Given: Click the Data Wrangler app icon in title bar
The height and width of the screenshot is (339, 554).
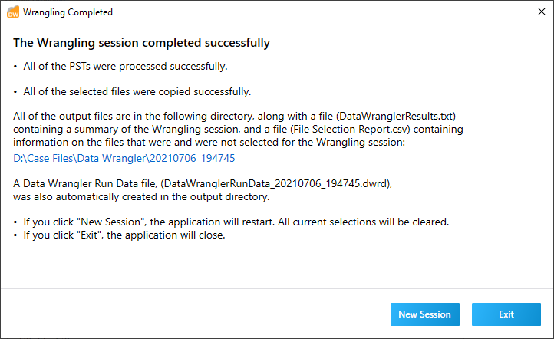Looking at the screenshot, I should 13,12.
